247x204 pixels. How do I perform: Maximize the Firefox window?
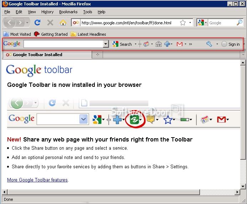click(236, 4)
